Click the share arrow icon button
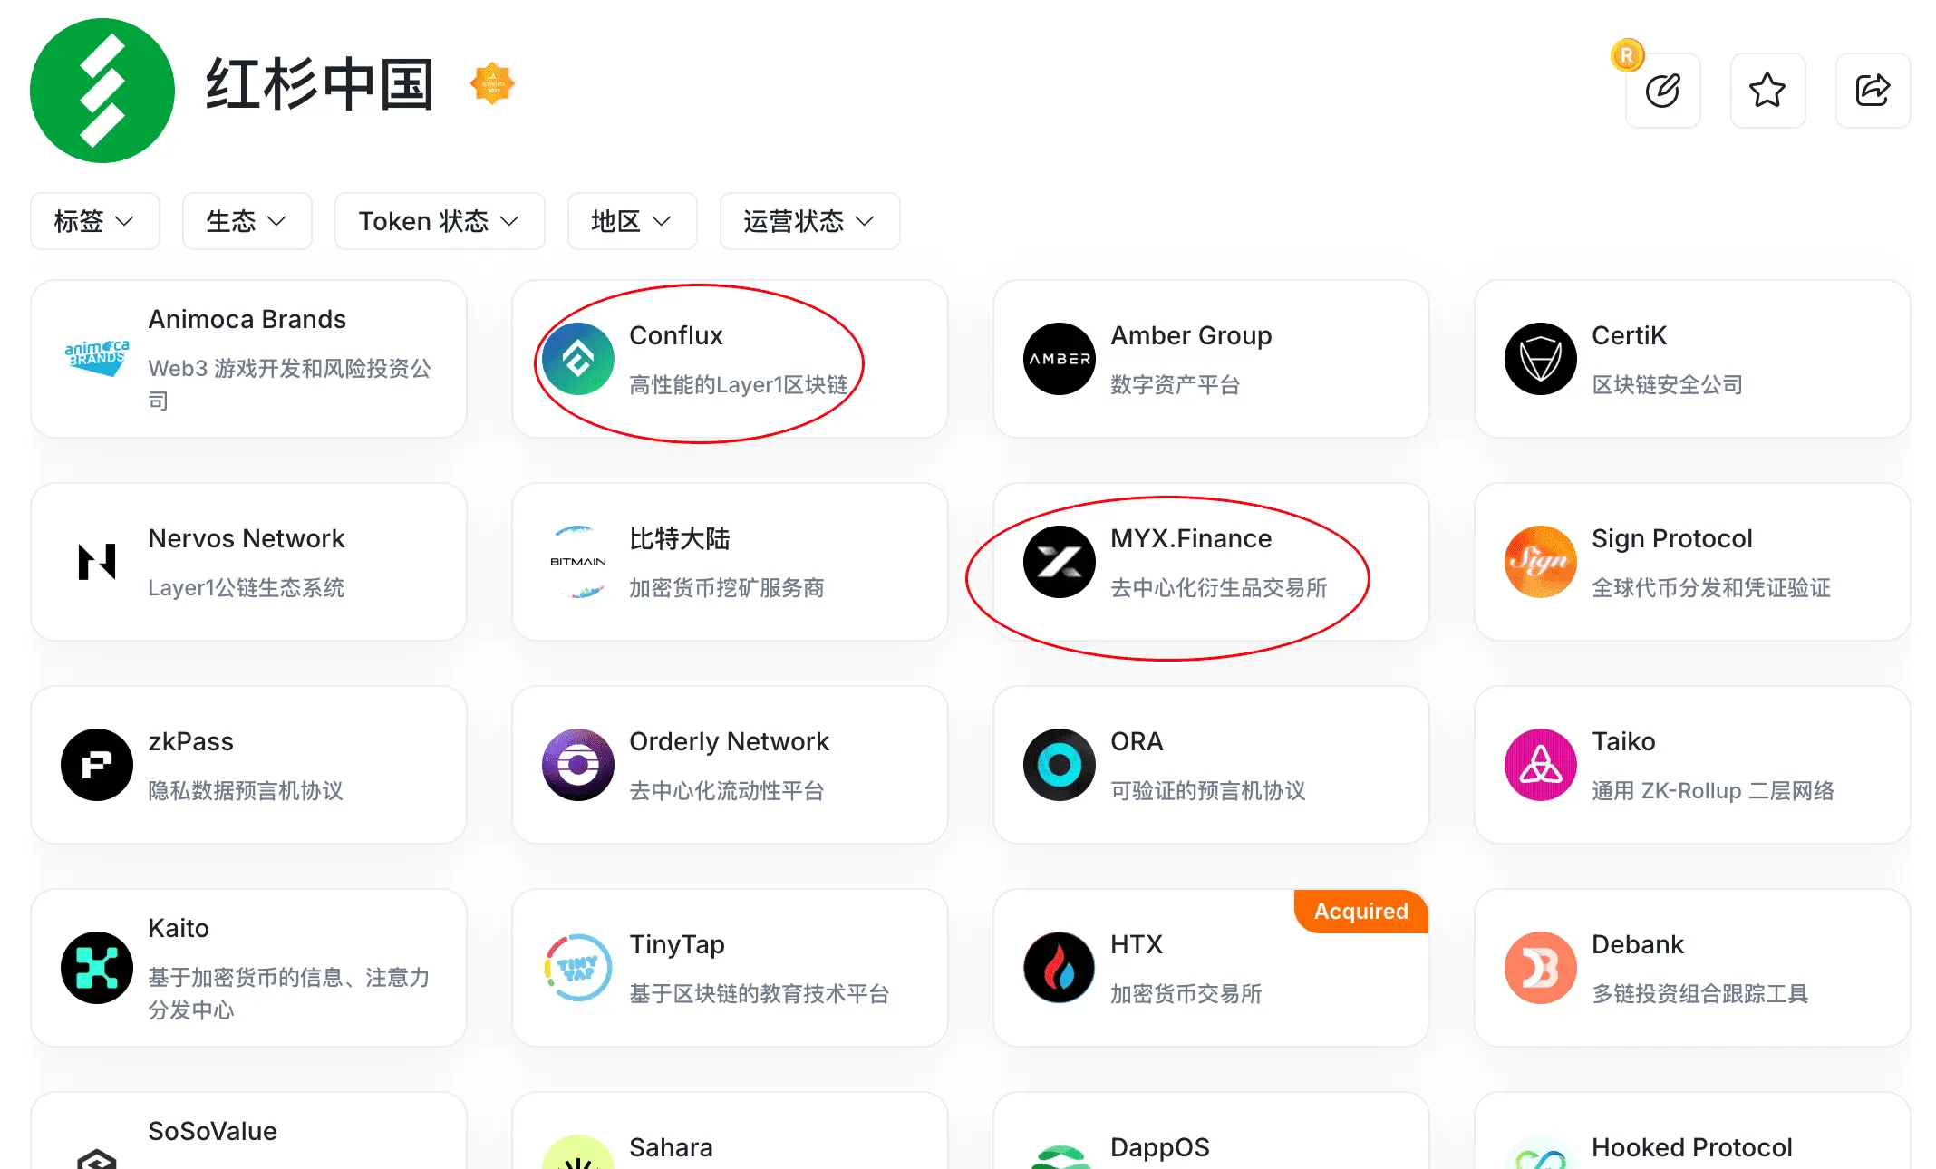1936x1169 pixels. click(1873, 91)
